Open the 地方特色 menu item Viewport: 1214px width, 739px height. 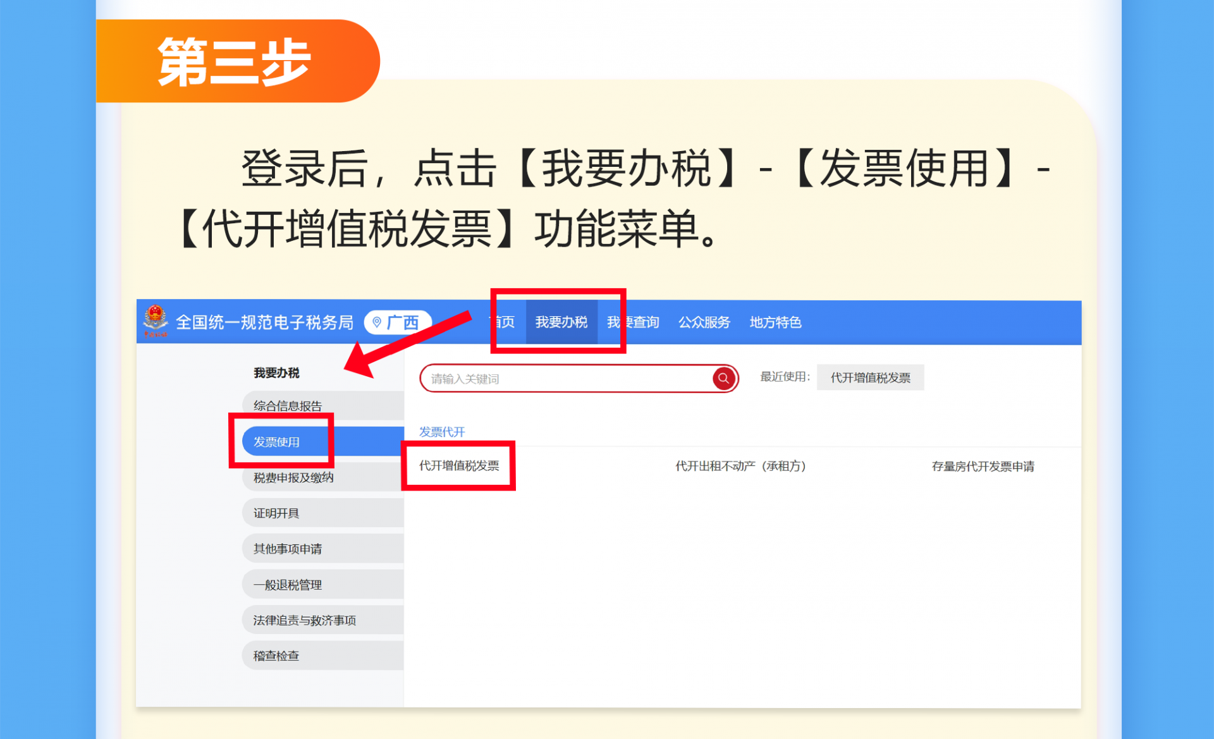click(x=775, y=322)
